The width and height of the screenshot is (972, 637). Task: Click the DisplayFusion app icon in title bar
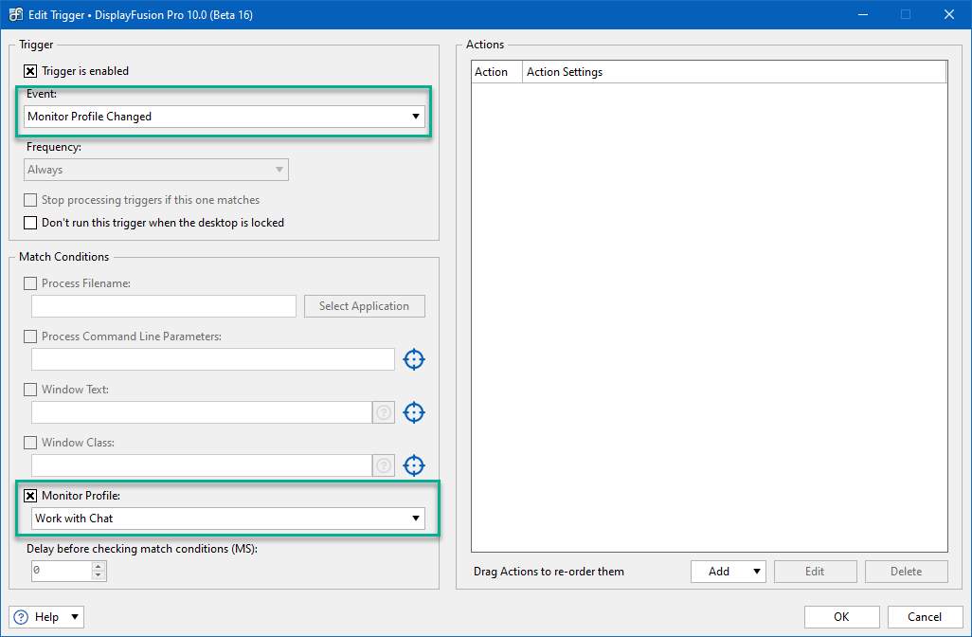point(16,14)
